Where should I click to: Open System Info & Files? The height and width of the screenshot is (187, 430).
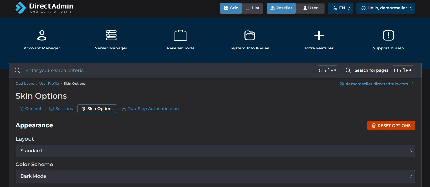coord(249,40)
